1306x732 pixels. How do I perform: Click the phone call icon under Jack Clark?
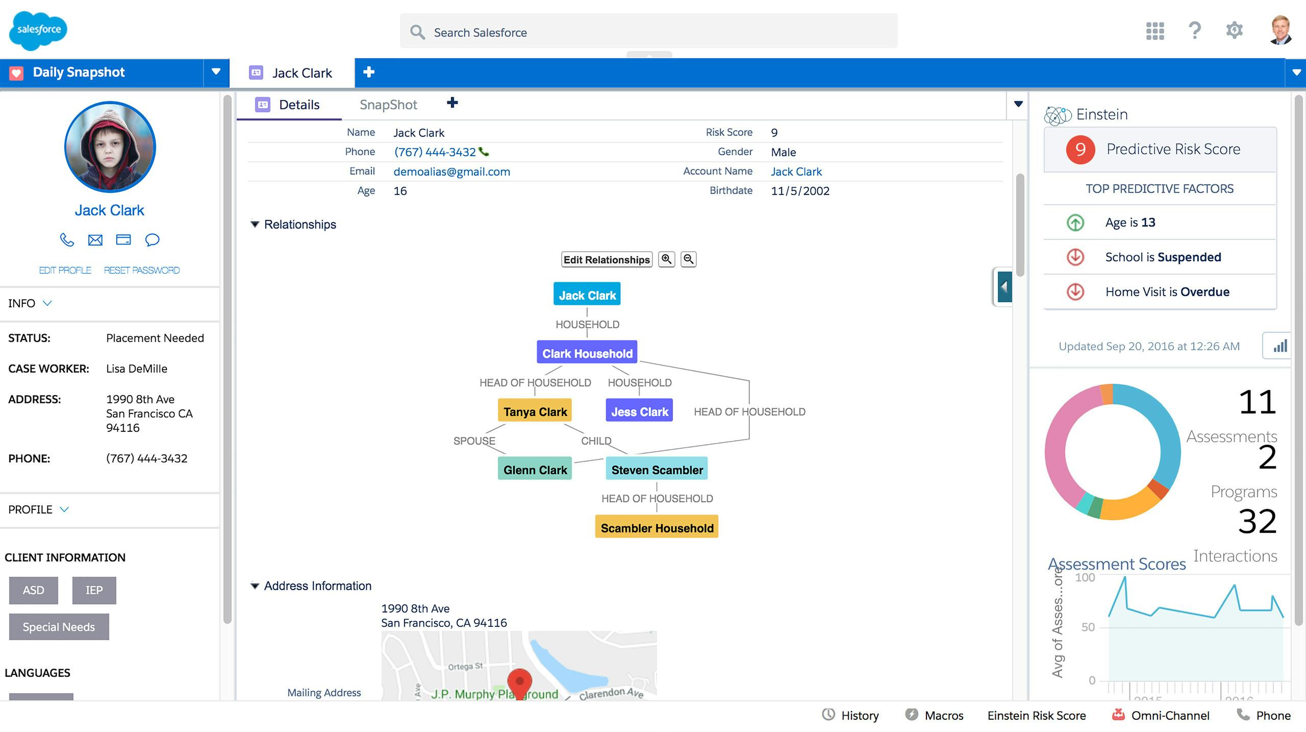[x=67, y=239]
